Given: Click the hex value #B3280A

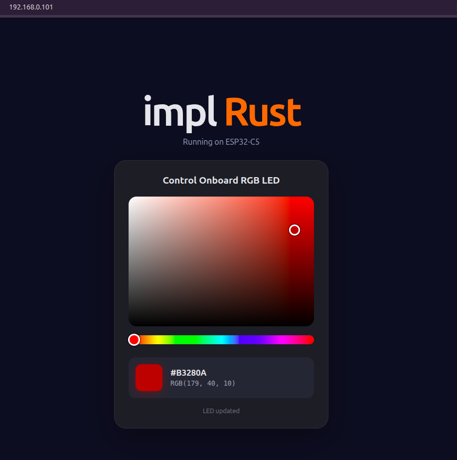Looking at the screenshot, I should click(x=188, y=373).
